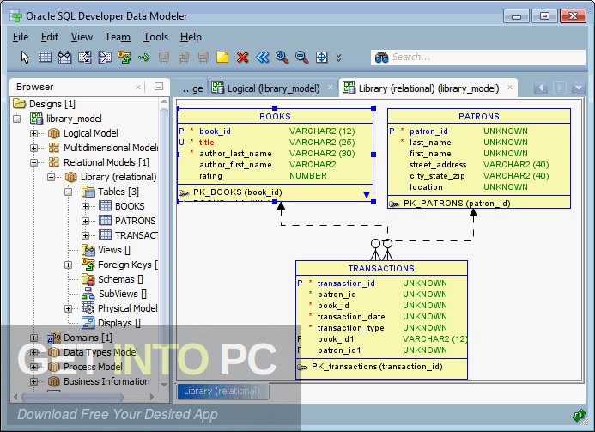Click the yellow New Note icon
The width and height of the screenshot is (595, 432).
pyautogui.click(x=222, y=58)
